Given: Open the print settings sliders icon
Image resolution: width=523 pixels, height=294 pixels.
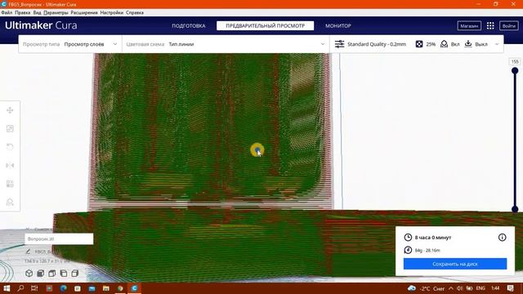Looking at the screenshot, I should pos(340,44).
